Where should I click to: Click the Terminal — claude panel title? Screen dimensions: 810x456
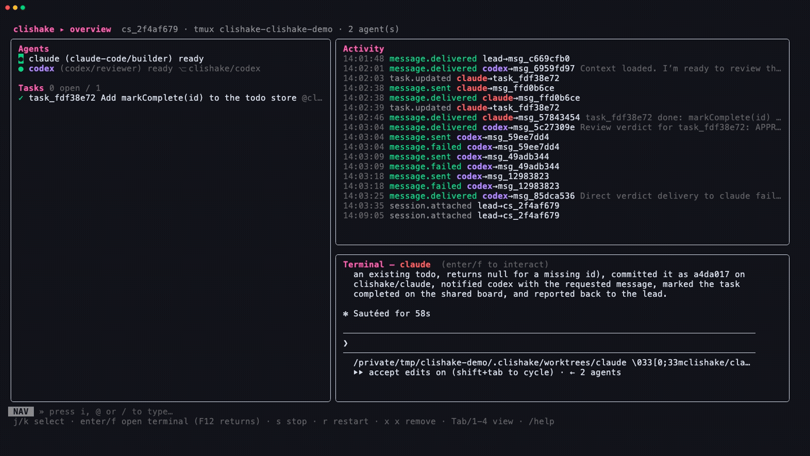click(x=387, y=264)
